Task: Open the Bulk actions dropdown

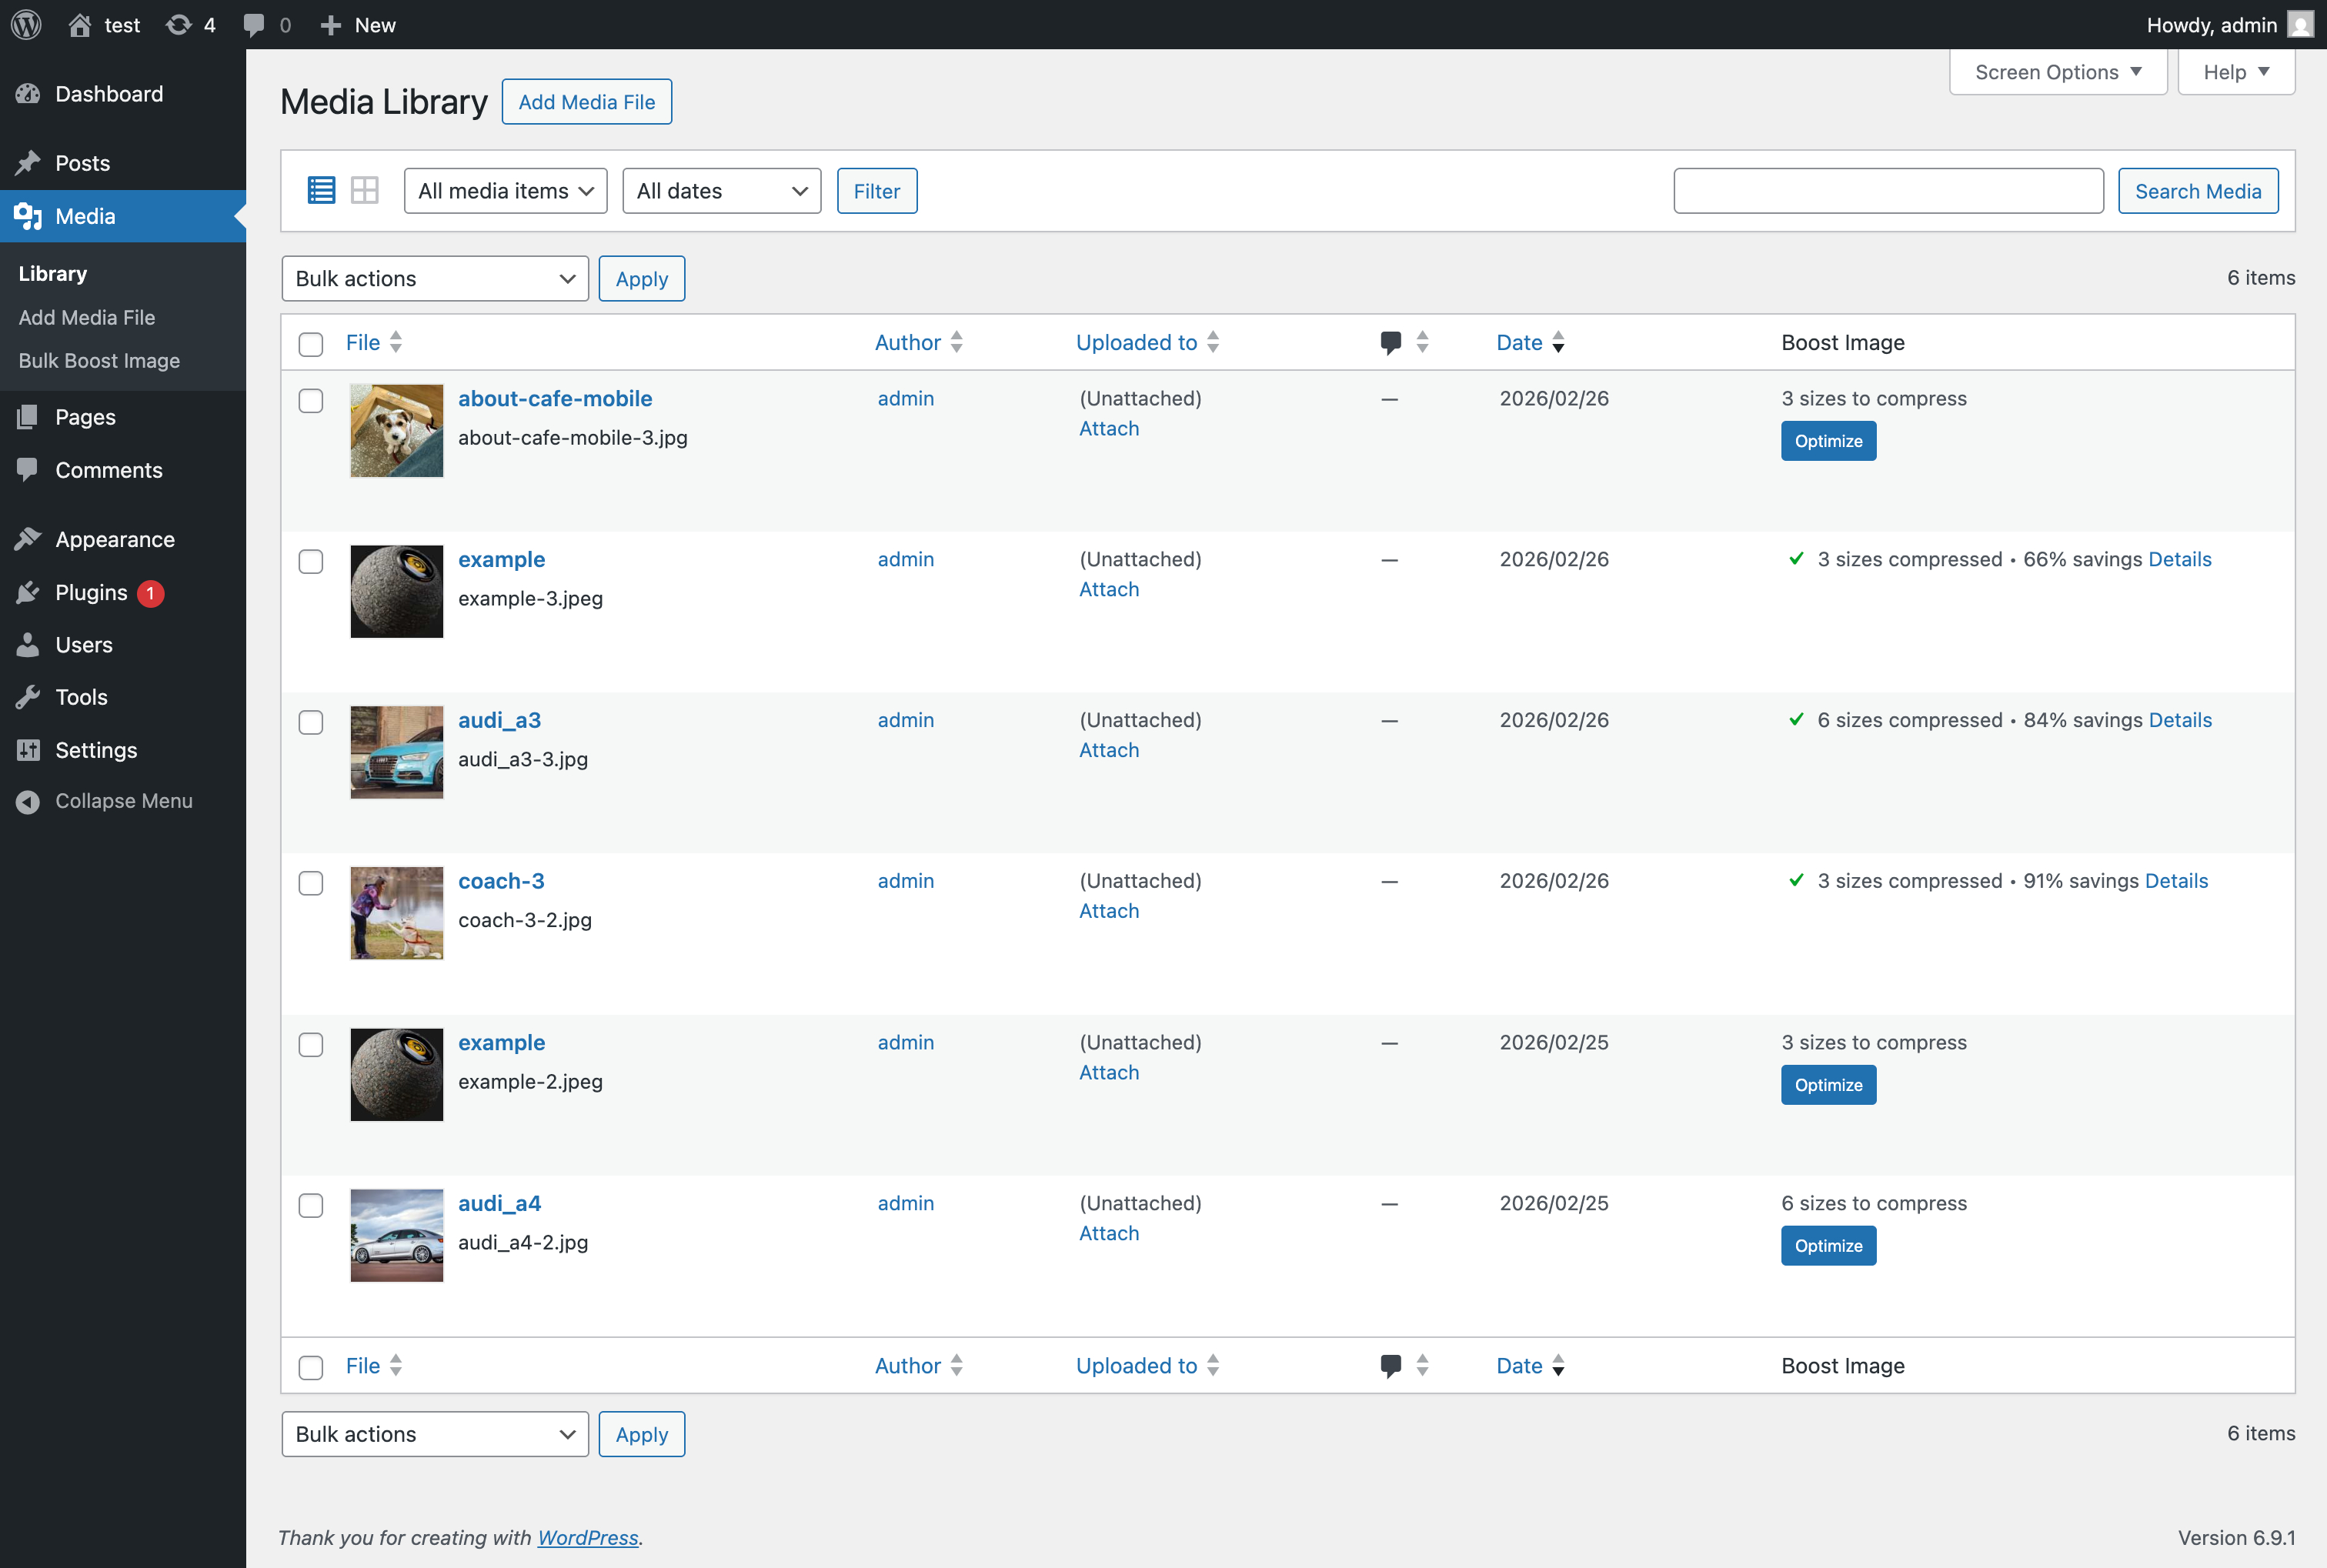Action: click(435, 278)
